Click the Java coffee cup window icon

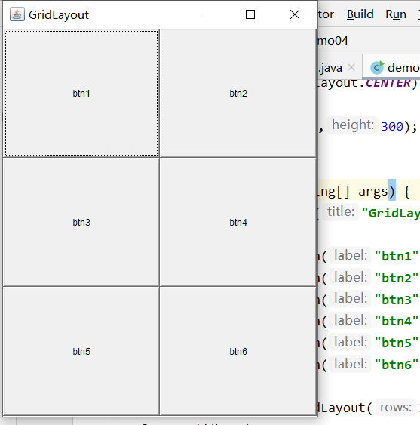(17, 14)
